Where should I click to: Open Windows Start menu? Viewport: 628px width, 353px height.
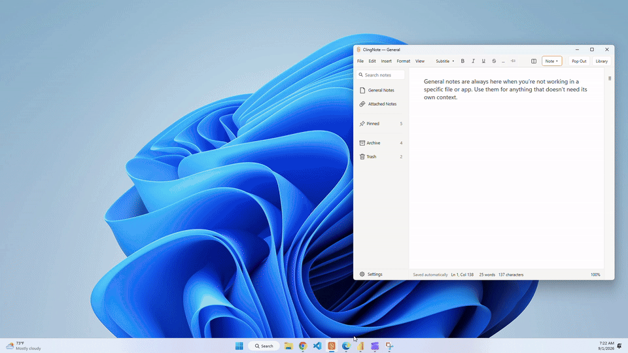239,346
